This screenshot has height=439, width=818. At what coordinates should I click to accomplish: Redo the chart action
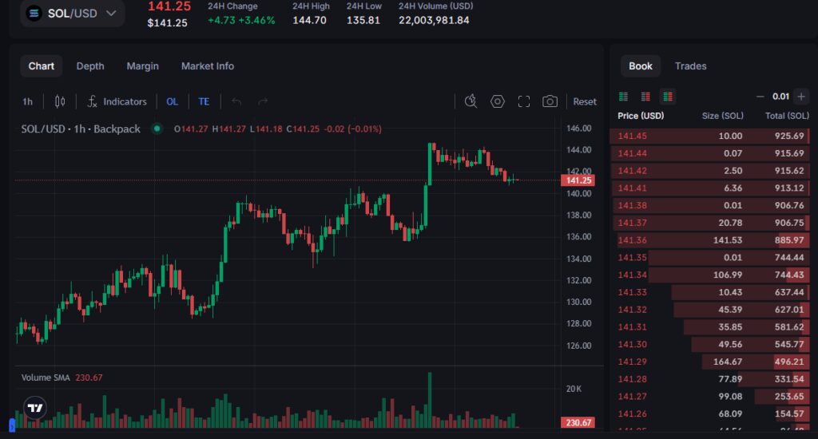263,101
